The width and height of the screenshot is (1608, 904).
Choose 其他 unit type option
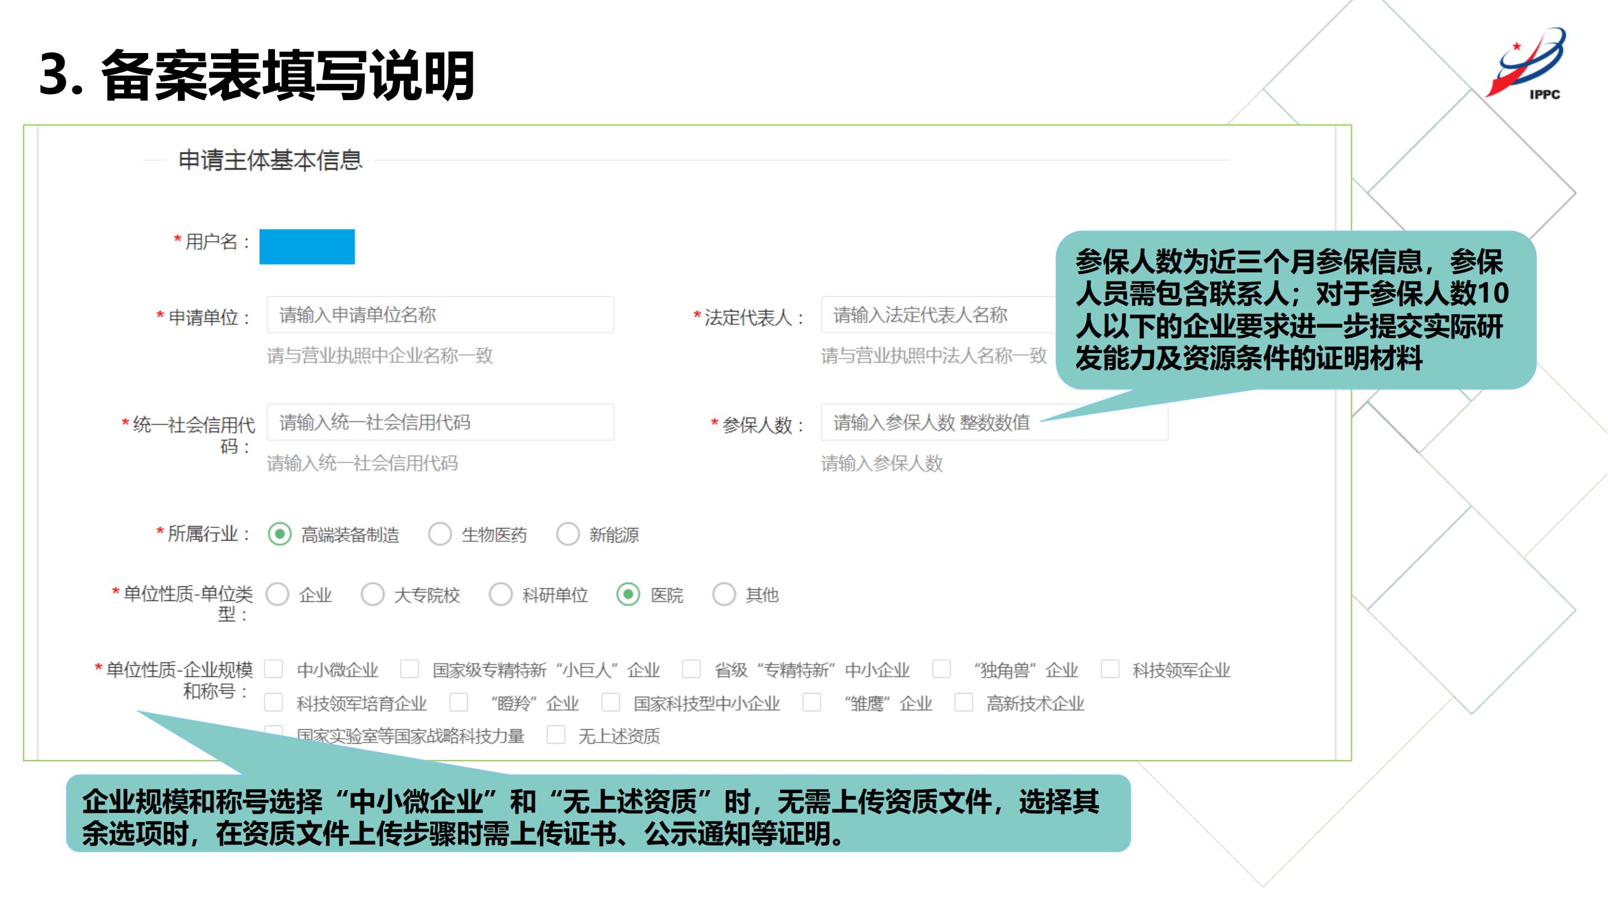coord(724,594)
